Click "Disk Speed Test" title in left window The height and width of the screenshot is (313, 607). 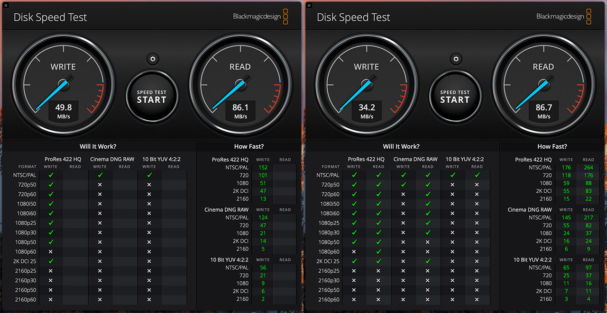(50, 18)
